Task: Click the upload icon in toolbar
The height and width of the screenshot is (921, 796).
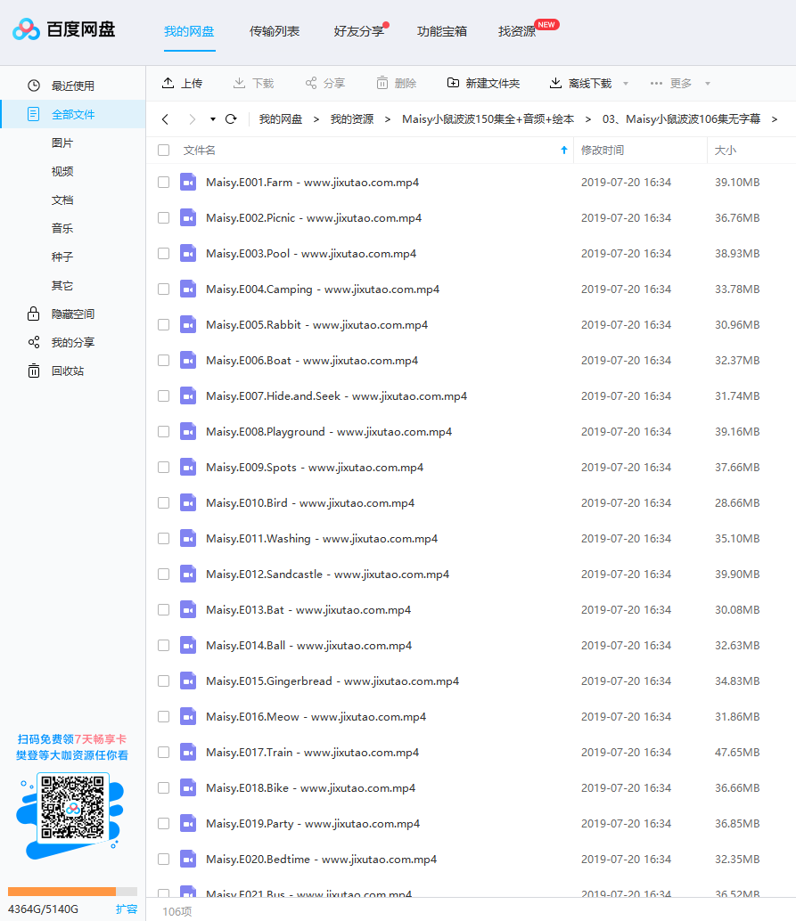Action: 168,83
